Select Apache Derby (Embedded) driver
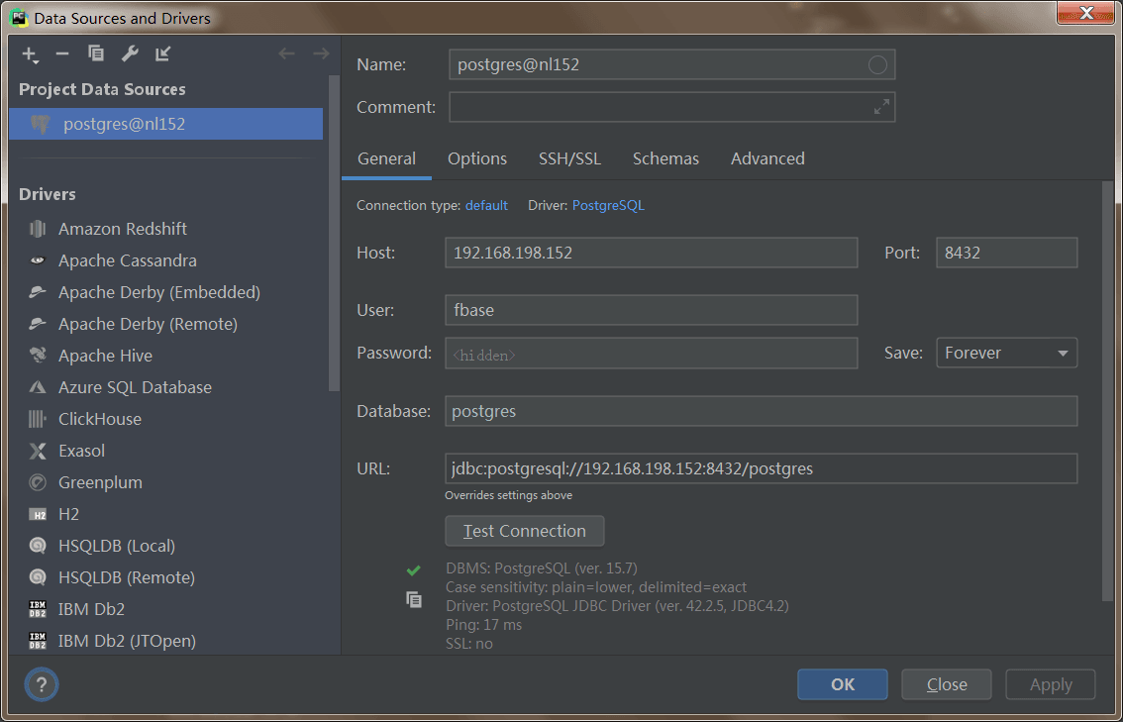 pos(166,292)
